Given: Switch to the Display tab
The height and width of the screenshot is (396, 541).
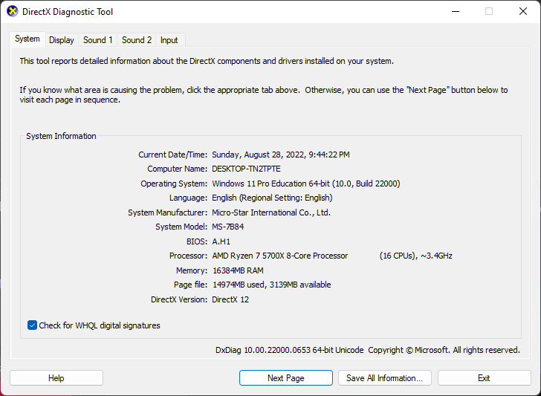Looking at the screenshot, I should pyautogui.click(x=62, y=40).
